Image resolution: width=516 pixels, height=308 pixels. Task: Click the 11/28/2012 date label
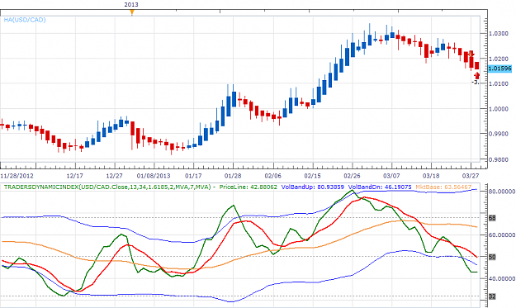pyautogui.click(x=17, y=176)
